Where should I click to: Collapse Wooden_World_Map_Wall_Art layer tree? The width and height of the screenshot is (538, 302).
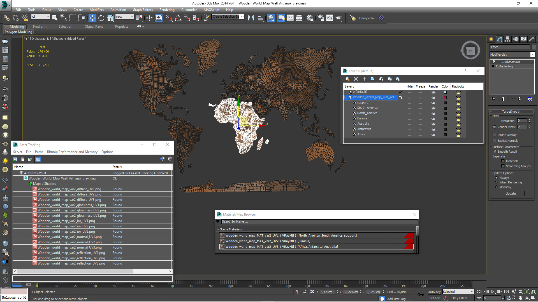(x=346, y=97)
